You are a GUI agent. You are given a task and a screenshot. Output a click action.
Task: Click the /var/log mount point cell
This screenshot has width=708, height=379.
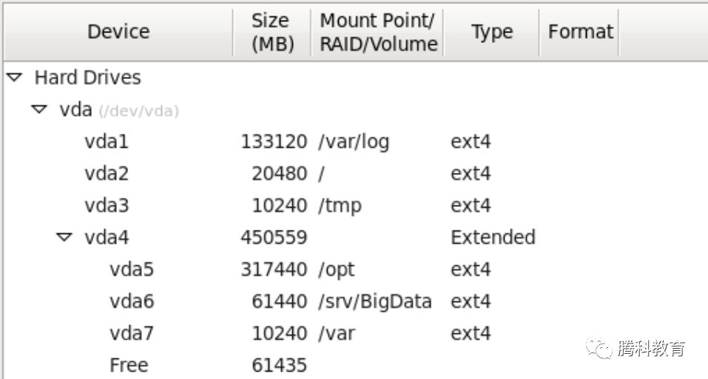click(x=354, y=142)
